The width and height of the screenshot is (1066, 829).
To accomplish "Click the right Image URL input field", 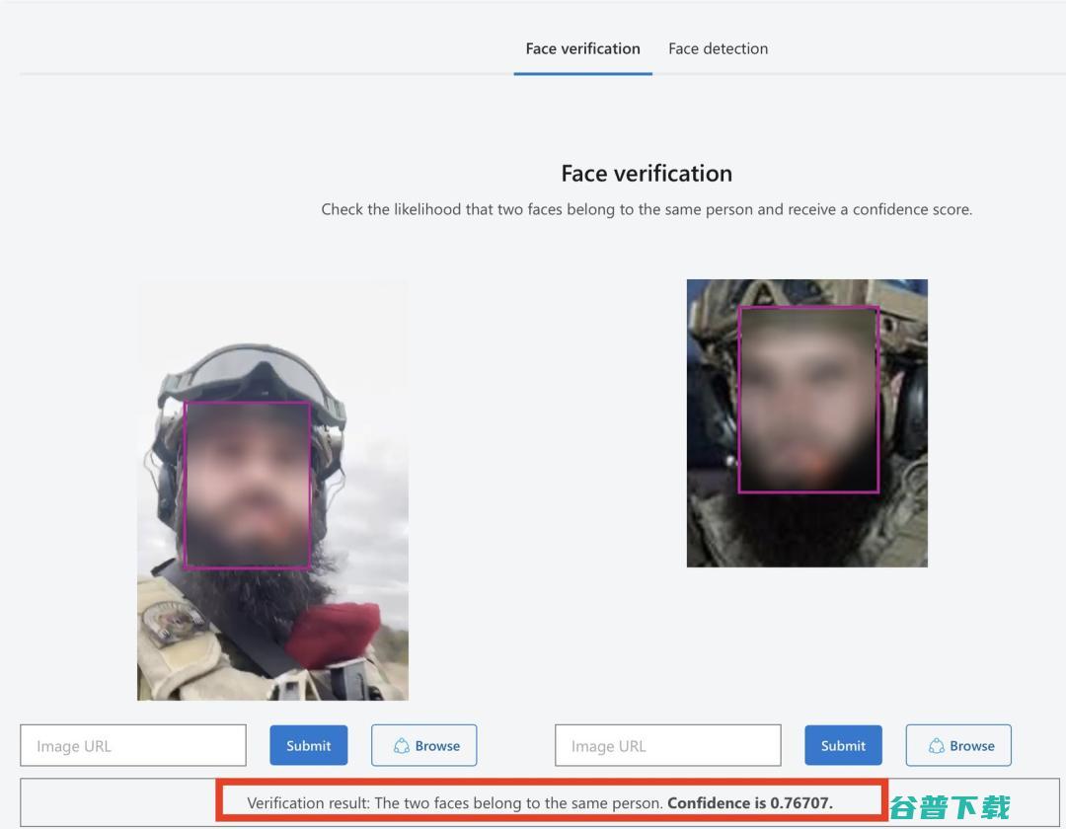I will pyautogui.click(x=667, y=745).
